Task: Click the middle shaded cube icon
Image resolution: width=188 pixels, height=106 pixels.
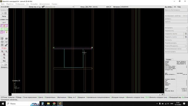Action: (6, 42)
